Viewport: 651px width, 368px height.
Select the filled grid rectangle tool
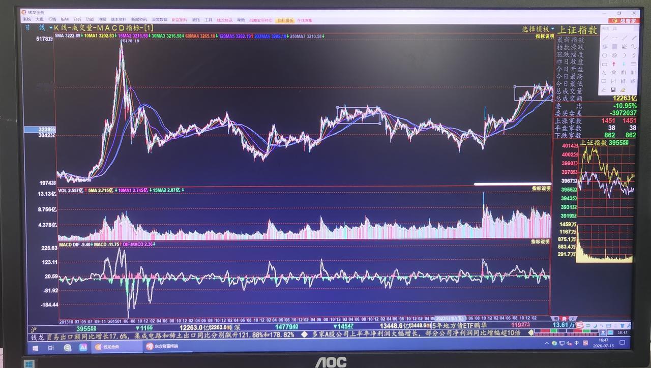click(614, 47)
